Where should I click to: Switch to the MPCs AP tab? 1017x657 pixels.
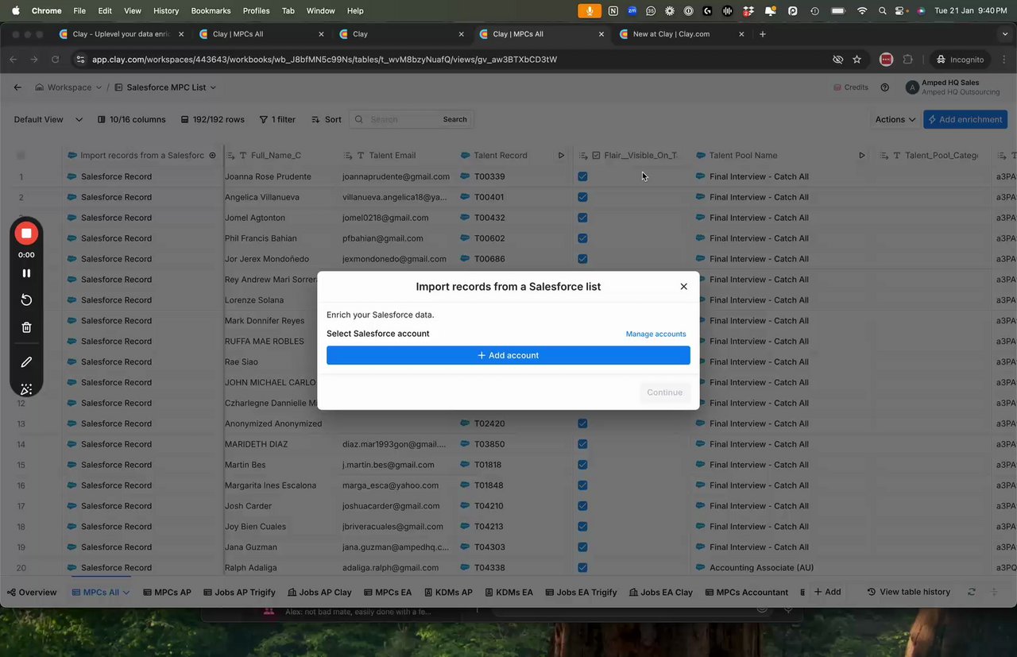pyautogui.click(x=167, y=592)
